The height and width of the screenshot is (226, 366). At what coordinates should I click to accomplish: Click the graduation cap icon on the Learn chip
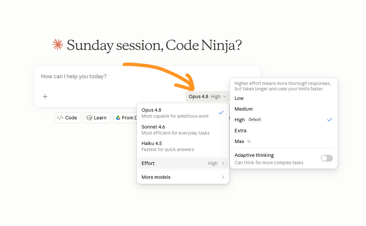pyautogui.click(x=89, y=118)
